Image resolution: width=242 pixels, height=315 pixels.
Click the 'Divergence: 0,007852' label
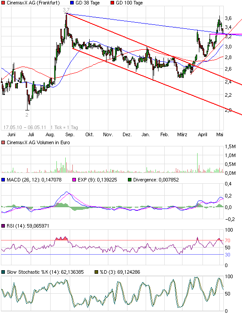[156, 180]
